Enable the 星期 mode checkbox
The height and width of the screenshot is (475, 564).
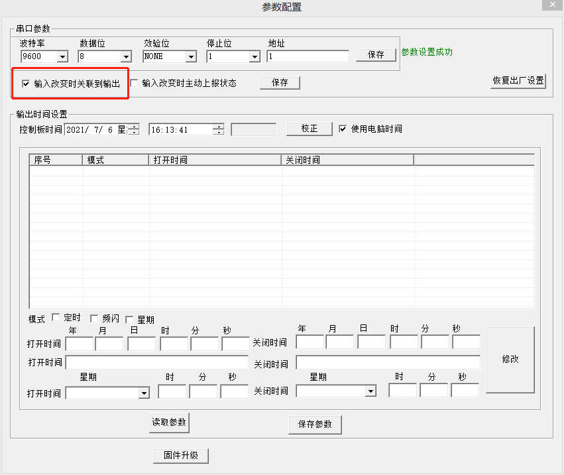(x=129, y=319)
